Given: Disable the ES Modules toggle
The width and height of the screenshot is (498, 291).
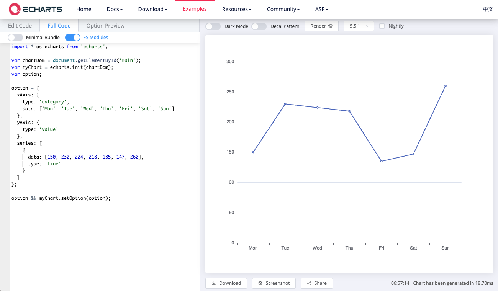Looking at the screenshot, I should pyautogui.click(x=72, y=38).
